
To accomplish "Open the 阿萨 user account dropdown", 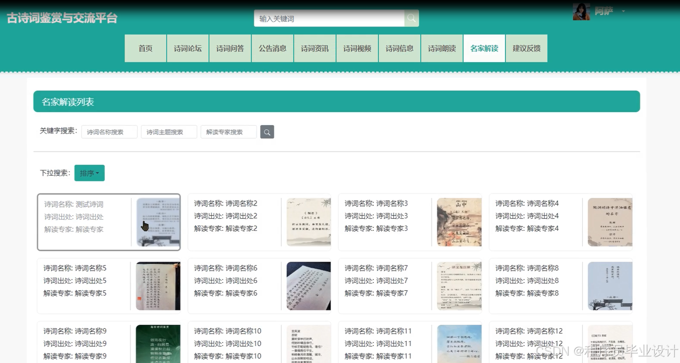I will tap(623, 12).
